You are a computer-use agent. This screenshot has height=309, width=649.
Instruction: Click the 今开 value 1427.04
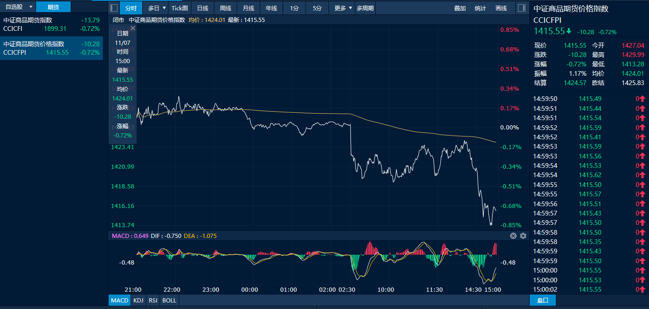pyautogui.click(x=633, y=45)
